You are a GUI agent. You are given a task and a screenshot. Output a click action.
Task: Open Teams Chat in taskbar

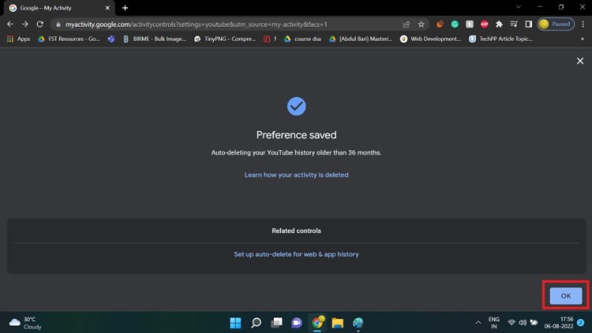pos(297,323)
